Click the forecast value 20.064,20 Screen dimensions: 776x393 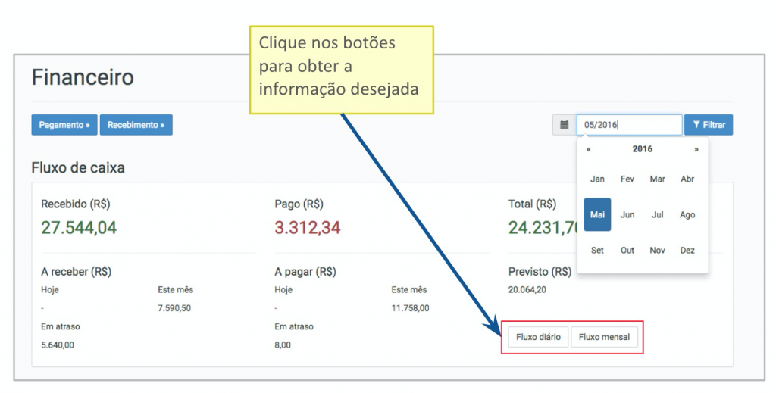tap(527, 290)
